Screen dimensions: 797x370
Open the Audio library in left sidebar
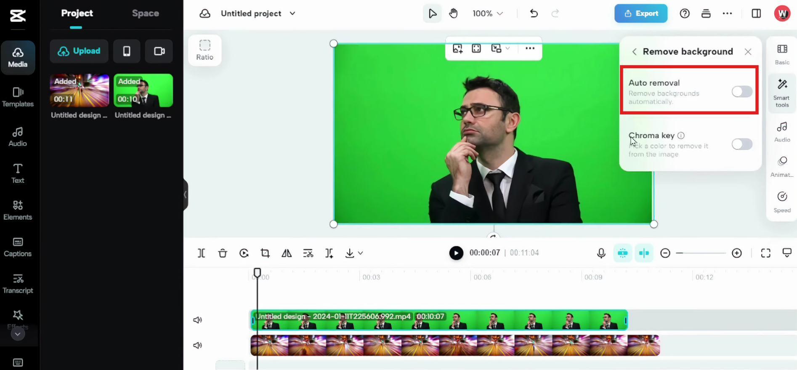(18, 137)
